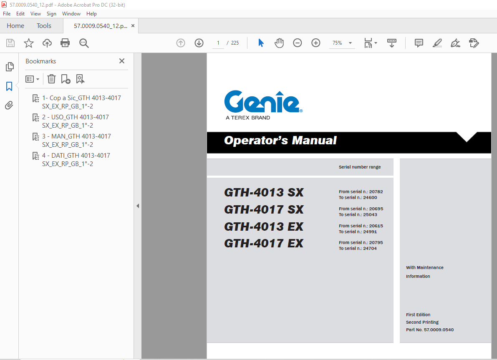Zoom out with minus icon
Image resolution: width=497 pixels, height=360 pixels.
click(297, 43)
